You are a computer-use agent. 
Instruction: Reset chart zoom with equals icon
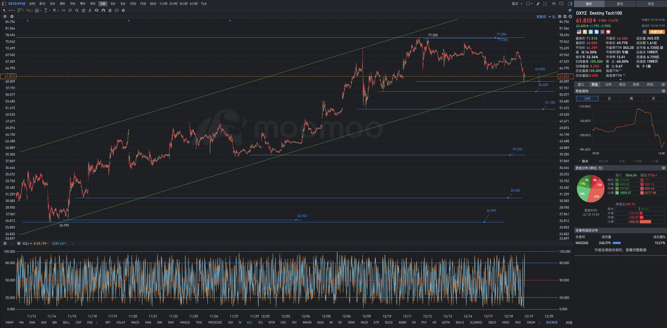pyautogui.click(x=560, y=16)
